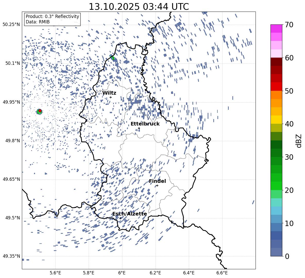Image resolution: width=305 pixels, height=278 pixels.
Task: Click the 6°E longitude label
Action: (122, 273)
